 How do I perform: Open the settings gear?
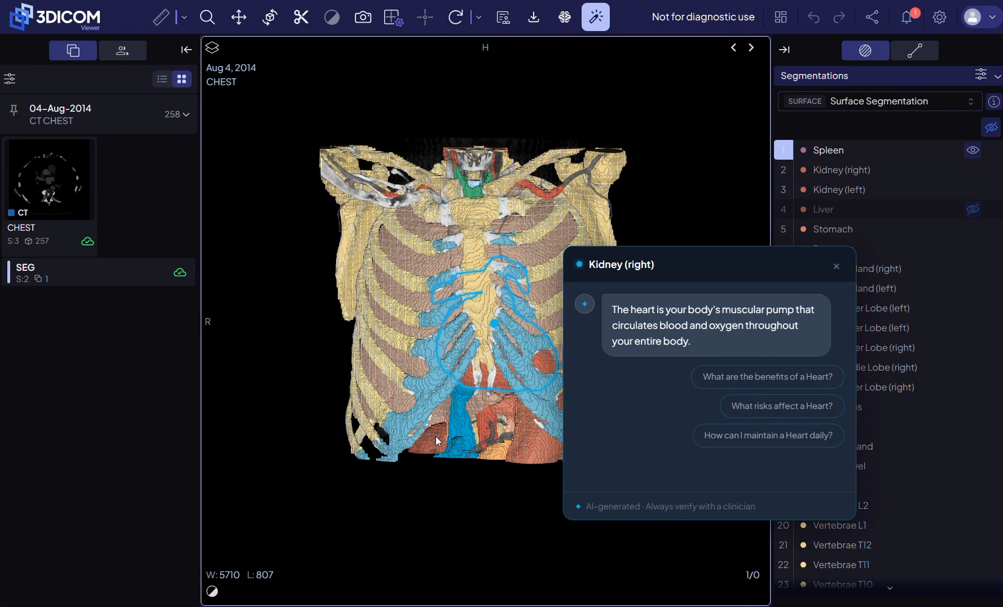tap(939, 17)
